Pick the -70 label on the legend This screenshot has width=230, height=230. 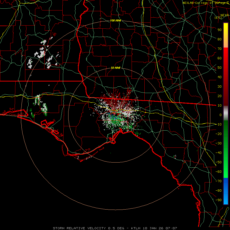[x=218, y=181]
